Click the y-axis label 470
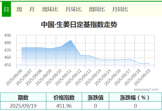162x111 pixels. [x=8, y=50]
